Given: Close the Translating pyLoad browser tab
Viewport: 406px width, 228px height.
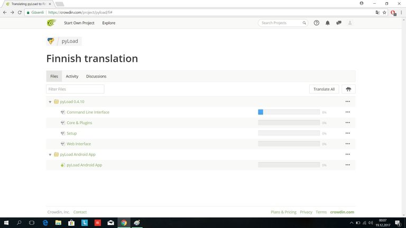Looking at the screenshot, I should click(50, 4).
